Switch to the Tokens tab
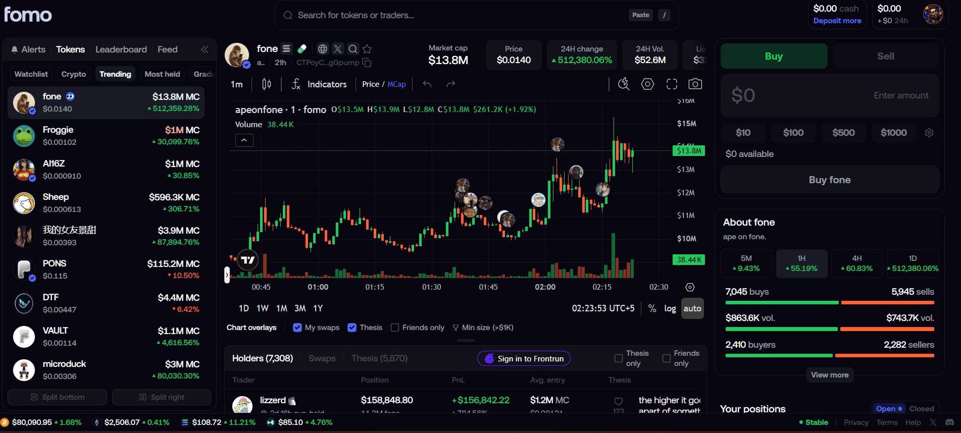Viewport: 961px width, 433px height. click(70, 49)
